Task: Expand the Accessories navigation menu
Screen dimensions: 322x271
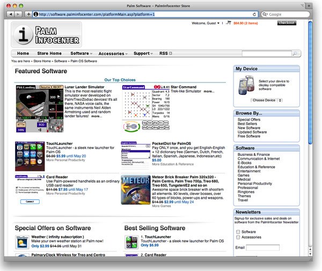Action: (x=113, y=54)
